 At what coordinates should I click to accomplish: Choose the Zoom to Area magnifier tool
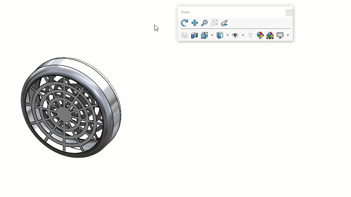[204, 23]
